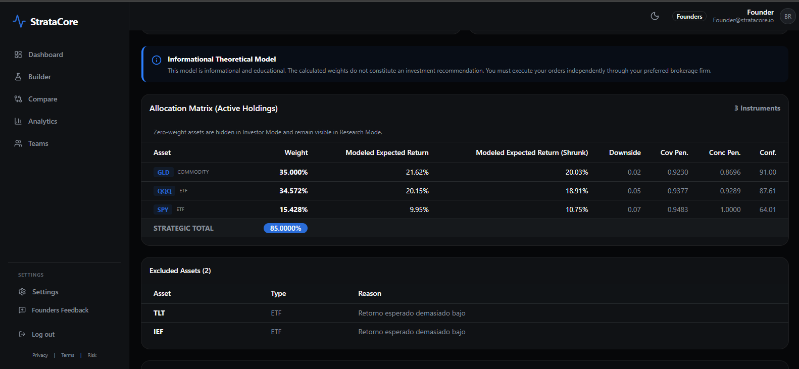Screen dimensions: 799x369
Task: Open the Settings page label
Action: click(x=45, y=292)
